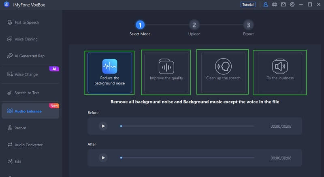The height and width of the screenshot is (177, 324).
Task: Click the Speech to Text icon
Action: click(10, 93)
